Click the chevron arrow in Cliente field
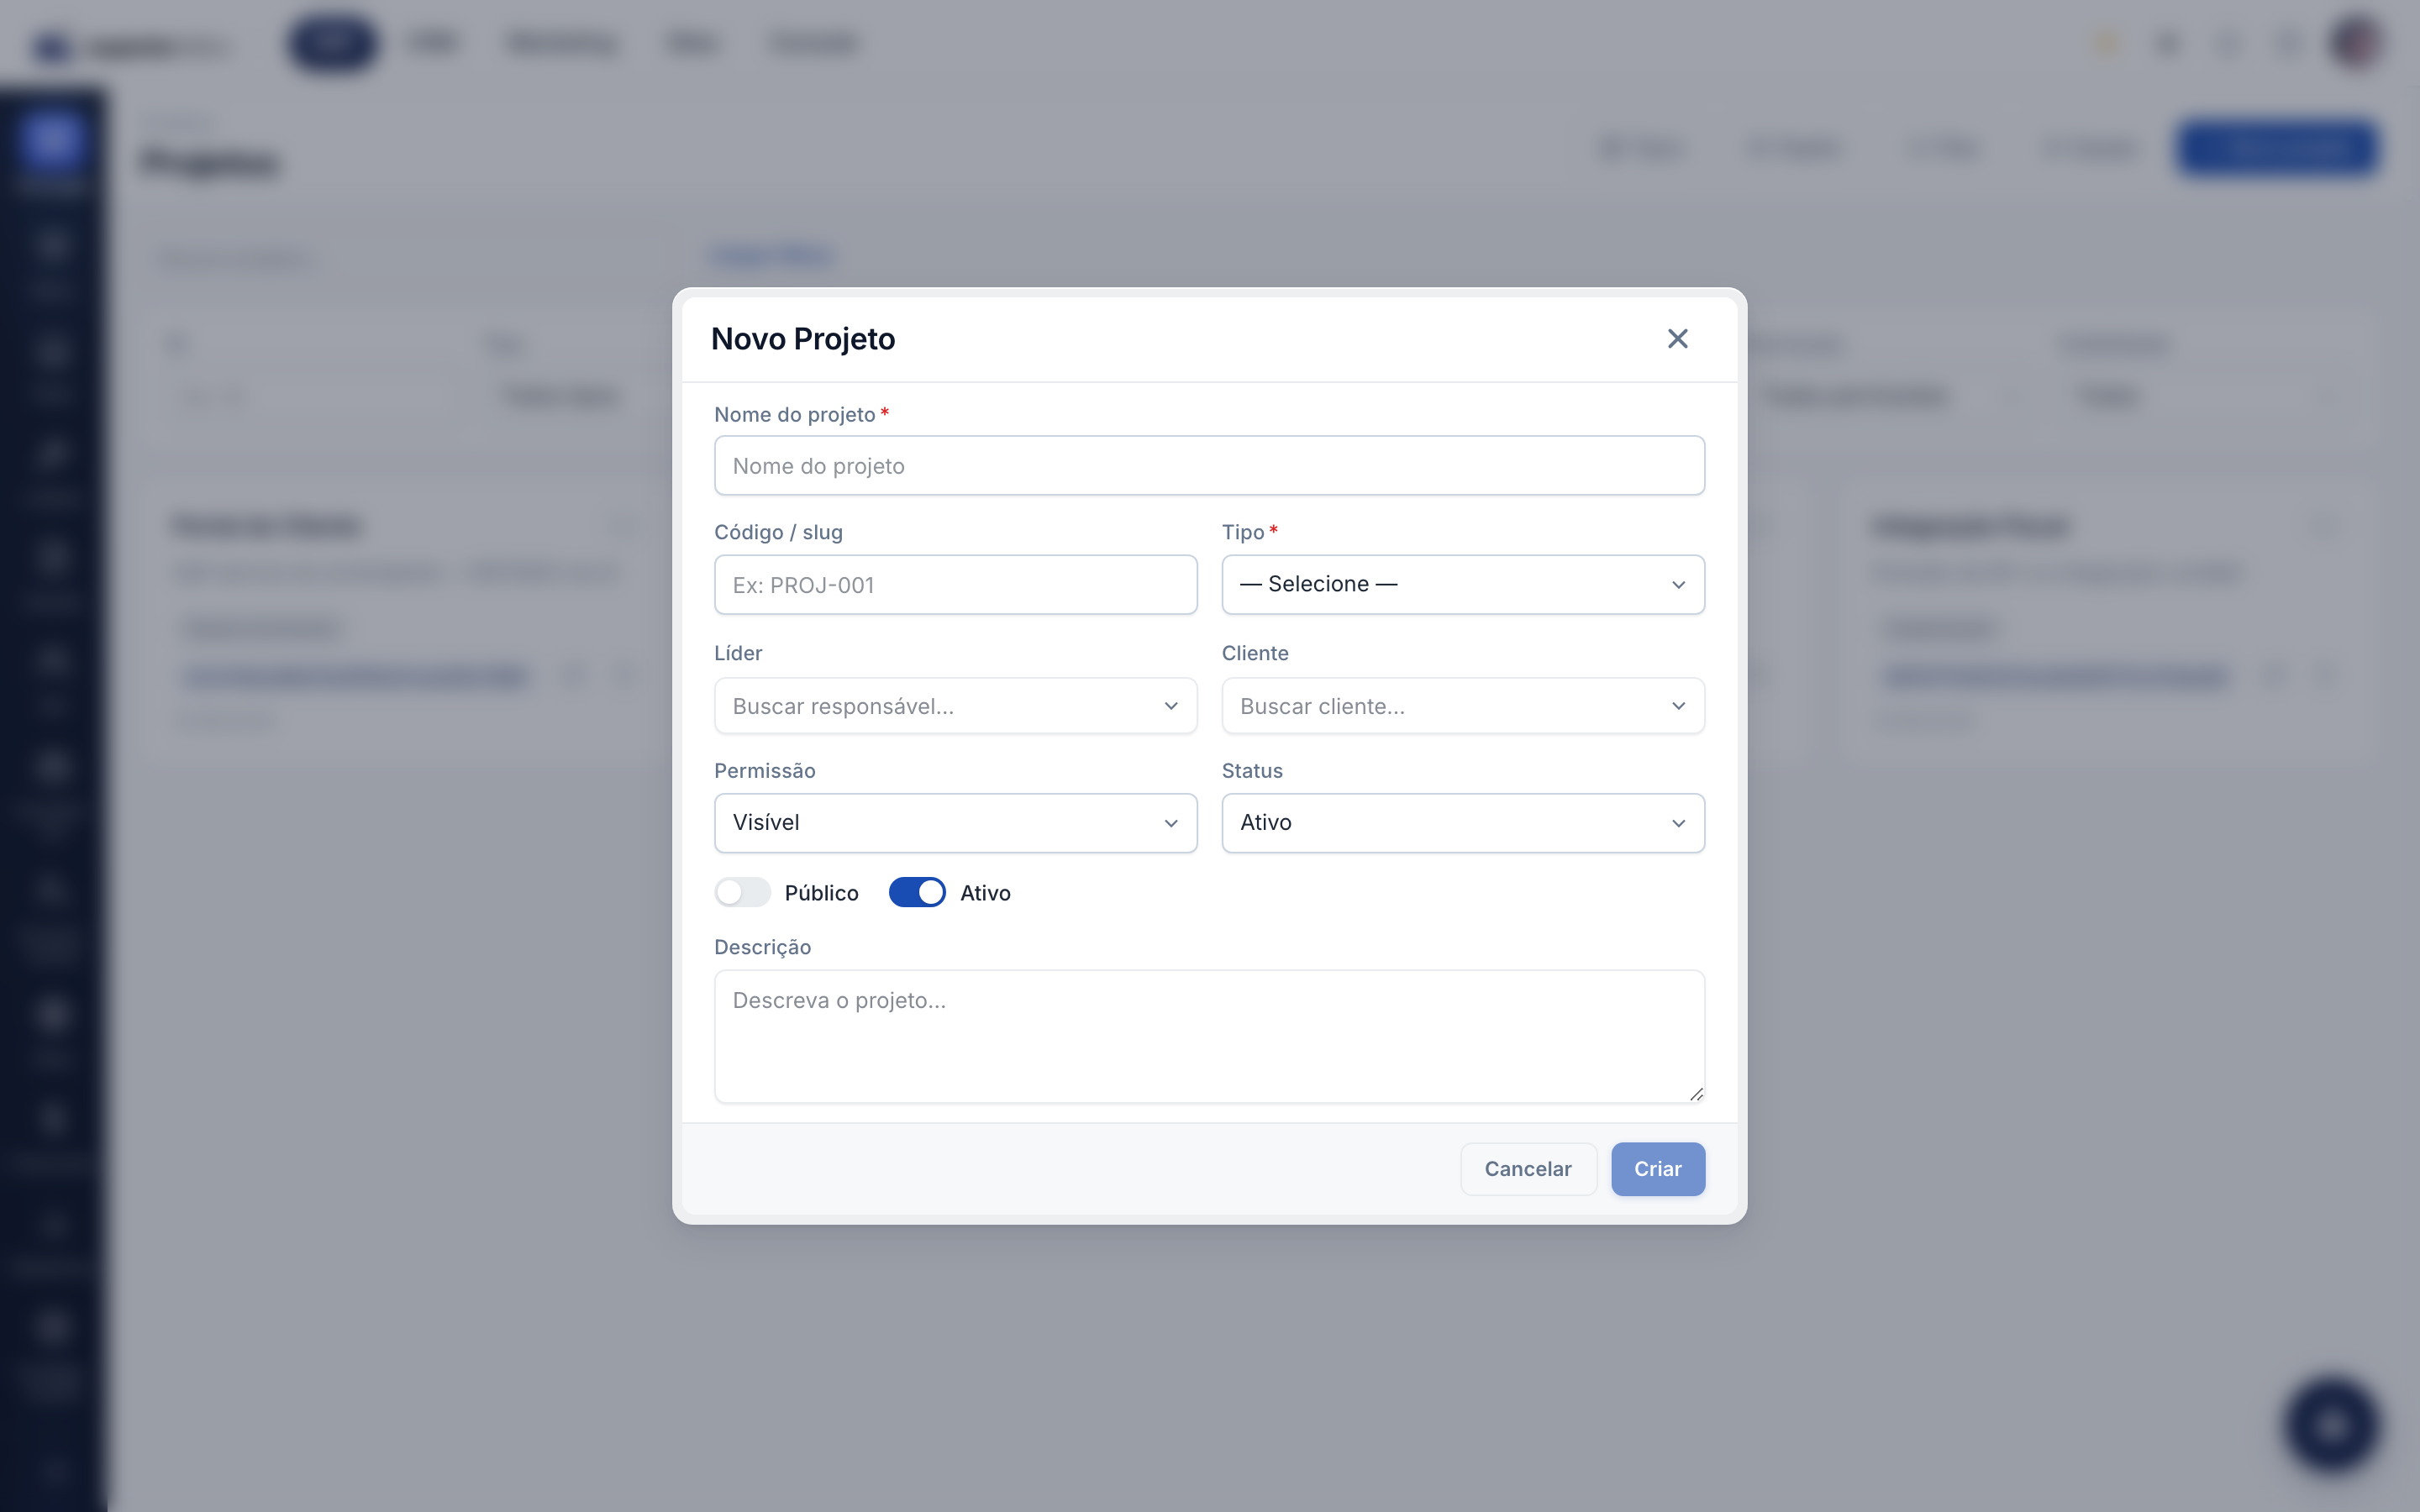Screen dimensions: 2420x1512 click(1678, 706)
